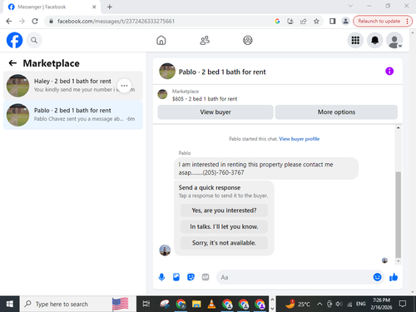Open the Windows notification center
416x312 pixels.
tap(403, 304)
